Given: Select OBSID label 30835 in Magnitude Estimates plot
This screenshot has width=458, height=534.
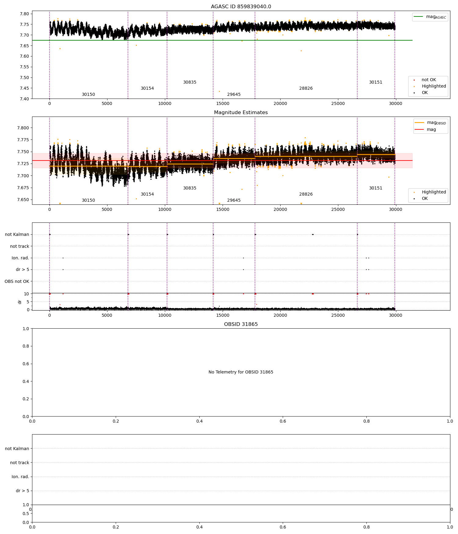Looking at the screenshot, I should 190,188.
